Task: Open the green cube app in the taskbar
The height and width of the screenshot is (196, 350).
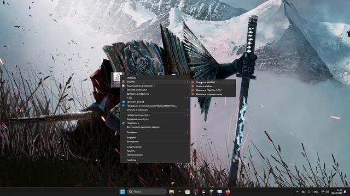Action: [x=212, y=192]
